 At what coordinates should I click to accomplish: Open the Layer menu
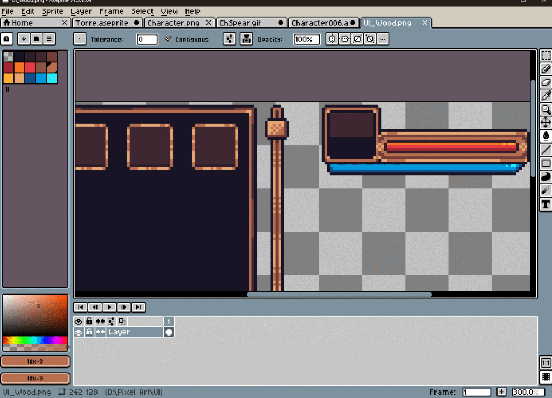pos(81,11)
